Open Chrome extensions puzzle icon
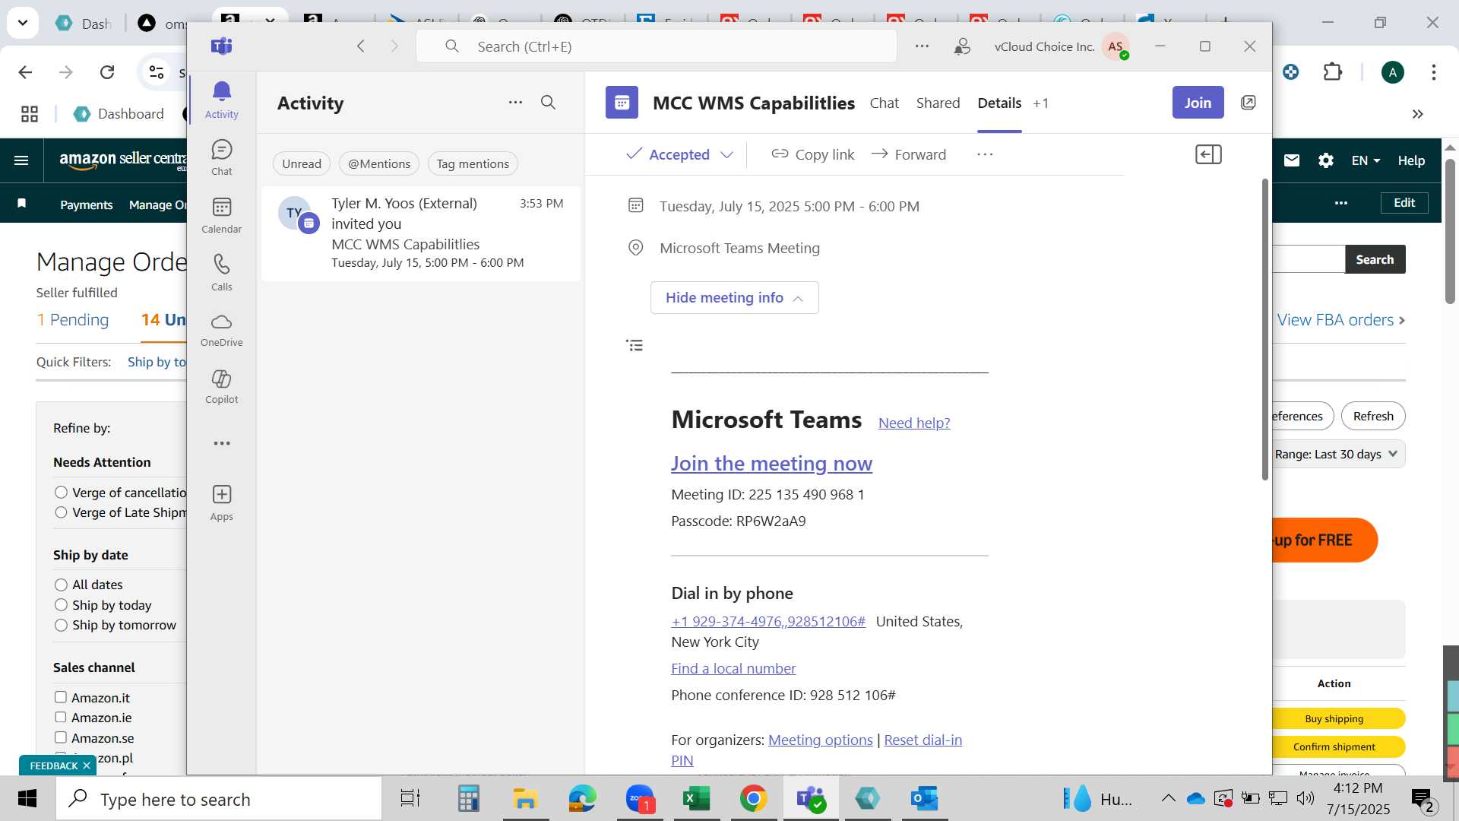1459x821 pixels. tap(1332, 72)
